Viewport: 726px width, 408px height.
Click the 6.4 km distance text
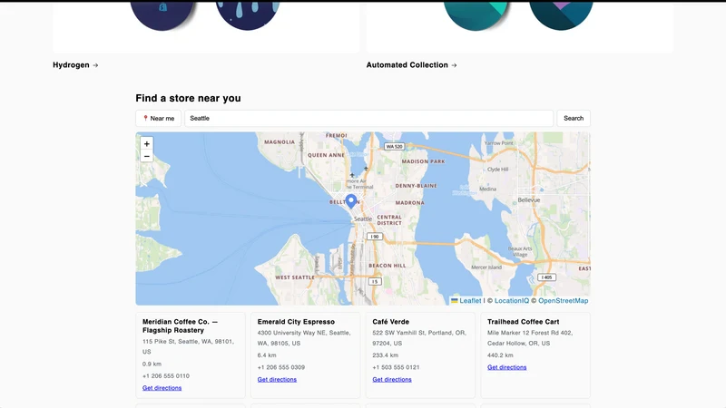tap(267, 355)
